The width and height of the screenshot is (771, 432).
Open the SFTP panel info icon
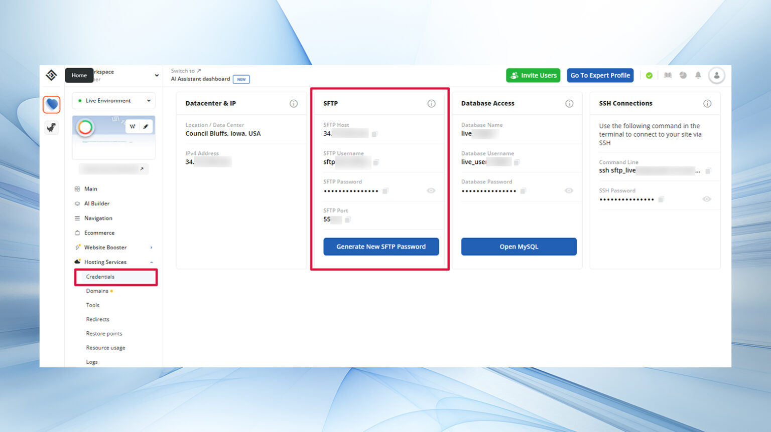coord(431,104)
